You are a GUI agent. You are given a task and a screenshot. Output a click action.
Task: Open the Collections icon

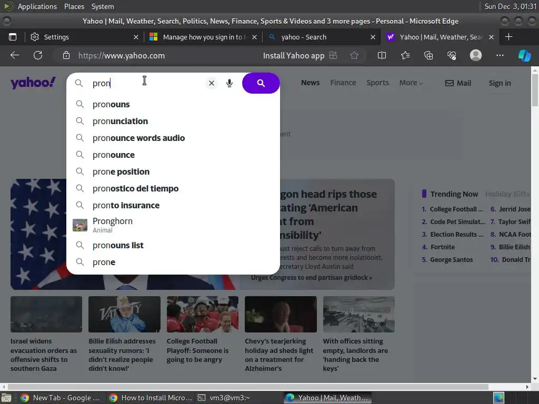(428, 55)
